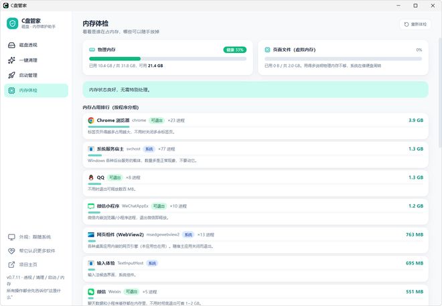The height and width of the screenshot is (306, 442).
Task: Click the title bar C盘管家 app icon
Action: pyautogui.click(x=5, y=5)
